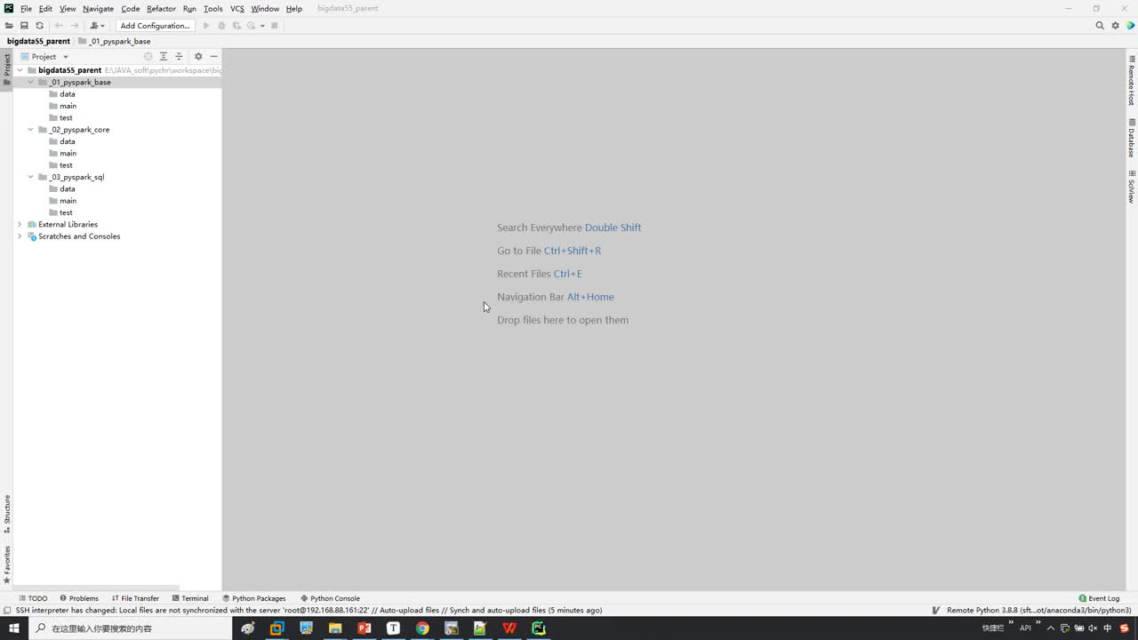Click bigdata55_parent breadcrumb in navigation bar
This screenshot has height=640, width=1138.
38,41
